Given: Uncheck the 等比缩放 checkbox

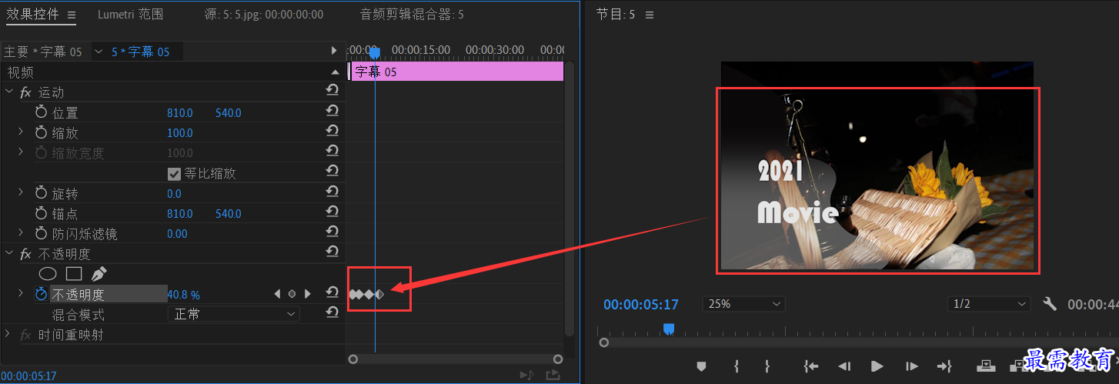Looking at the screenshot, I should click(174, 173).
